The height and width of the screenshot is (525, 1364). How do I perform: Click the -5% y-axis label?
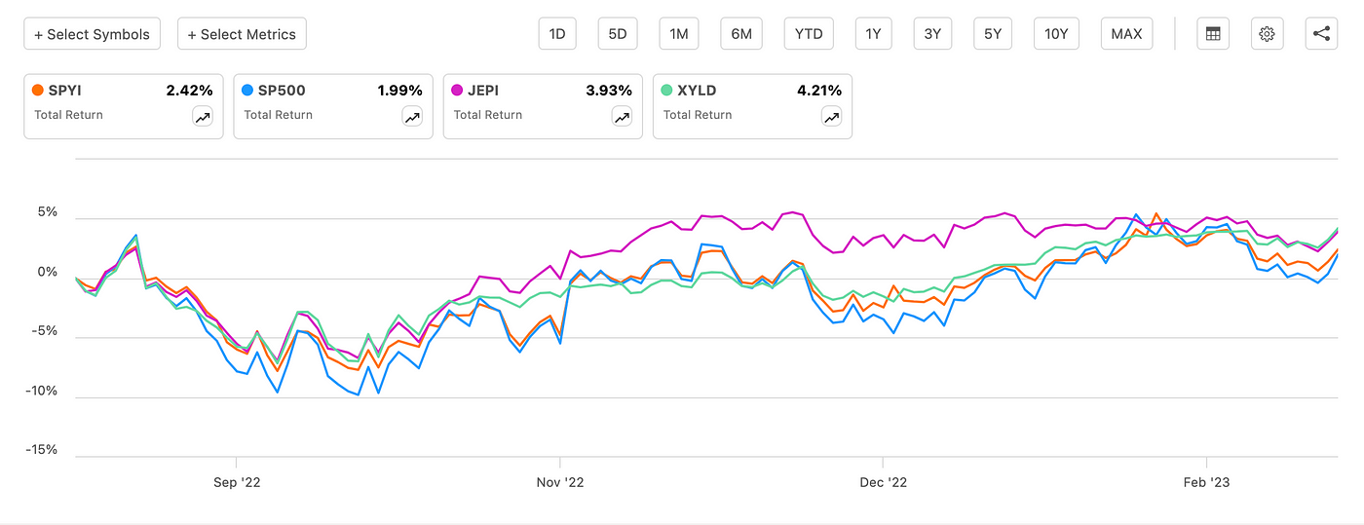click(45, 331)
